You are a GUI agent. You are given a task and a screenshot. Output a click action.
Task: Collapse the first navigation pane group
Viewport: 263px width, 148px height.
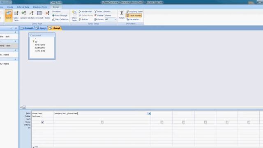click(x=15, y=32)
